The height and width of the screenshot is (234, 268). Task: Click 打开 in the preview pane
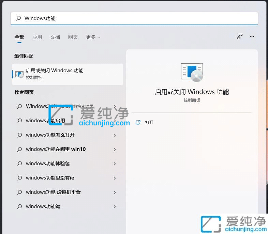pyautogui.click(x=149, y=122)
